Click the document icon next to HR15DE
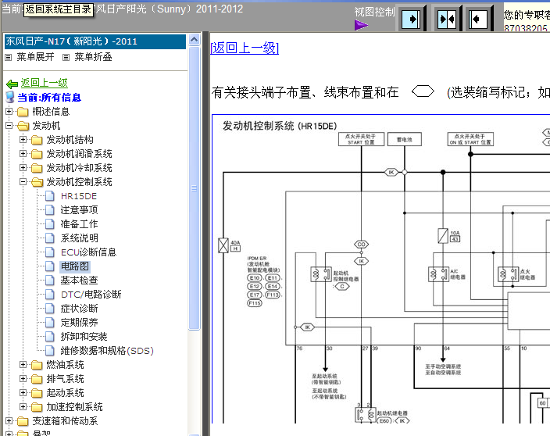Viewport: 550px width, 436px height. click(x=50, y=196)
